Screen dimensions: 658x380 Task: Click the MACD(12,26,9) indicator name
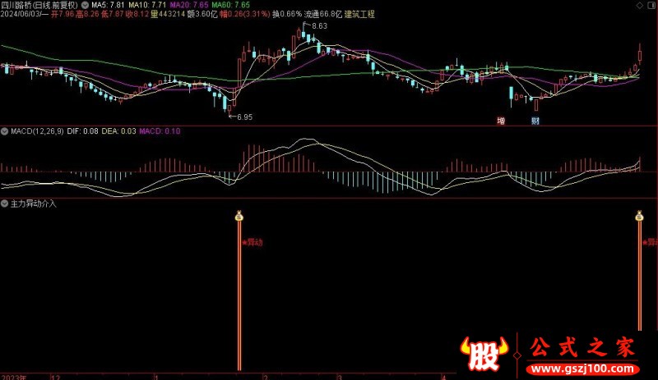[37, 131]
